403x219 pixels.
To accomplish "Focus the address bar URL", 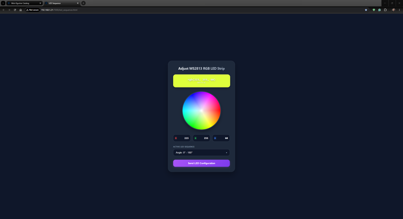I will point(59,10).
